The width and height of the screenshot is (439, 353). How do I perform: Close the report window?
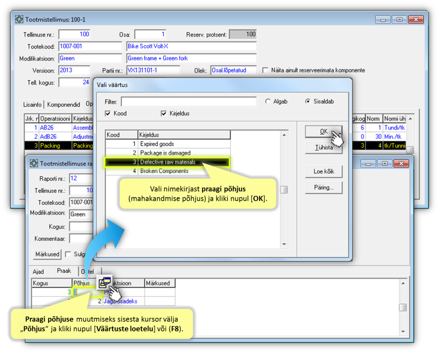(x=402, y=163)
